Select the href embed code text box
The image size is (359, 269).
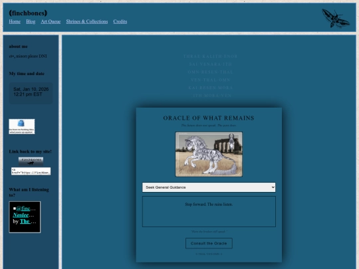click(31, 171)
